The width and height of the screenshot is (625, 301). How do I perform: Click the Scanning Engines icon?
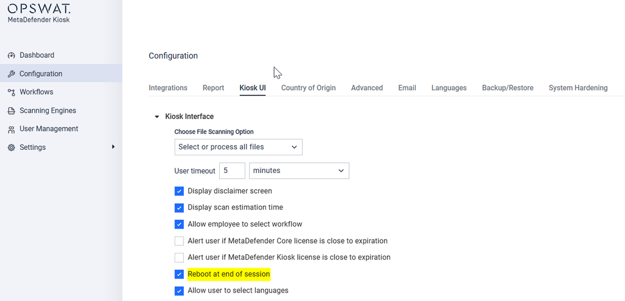(x=12, y=111)
